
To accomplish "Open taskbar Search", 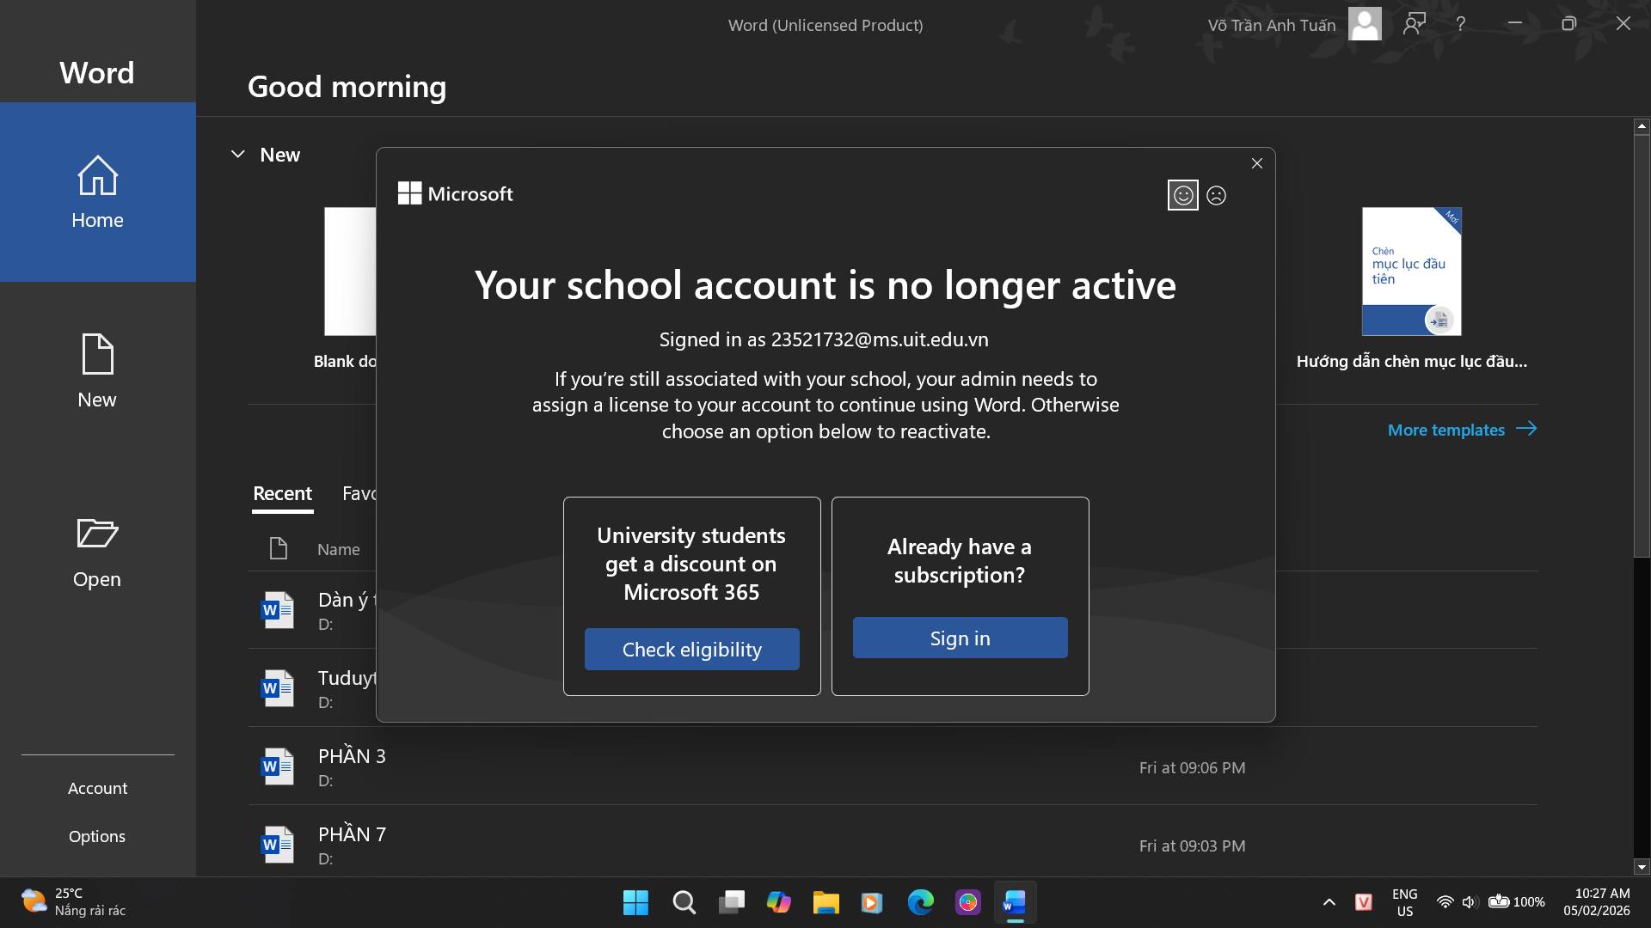I will pyautogui.click(x=684, y=902).
